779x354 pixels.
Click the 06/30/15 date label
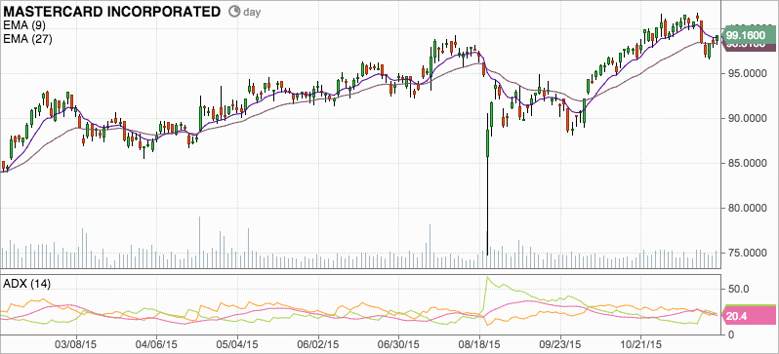398,344
